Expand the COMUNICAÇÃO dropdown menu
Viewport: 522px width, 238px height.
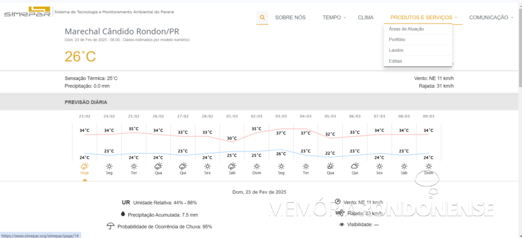[x=491, y=18]
